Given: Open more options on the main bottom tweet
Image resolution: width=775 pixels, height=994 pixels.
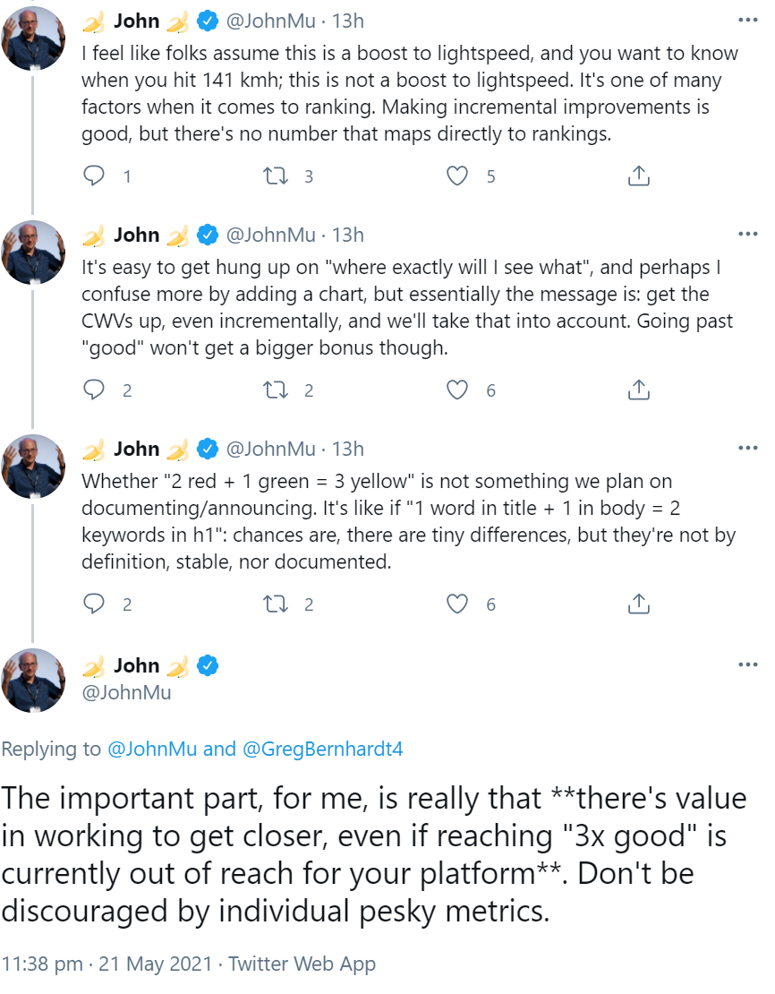Looking at the screenshot, I should [747, 664].
